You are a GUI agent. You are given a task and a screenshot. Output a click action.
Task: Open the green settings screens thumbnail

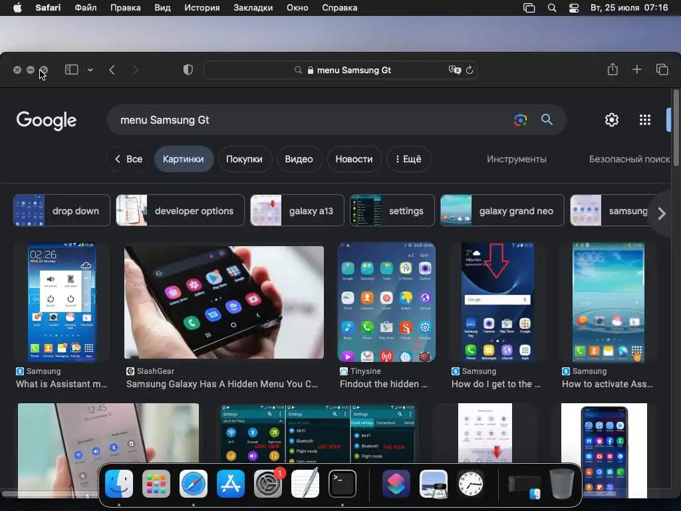[318, 432]
